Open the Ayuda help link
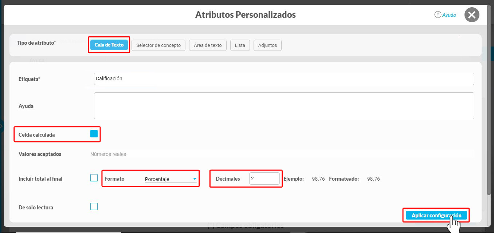 click(x=449, y=15)
